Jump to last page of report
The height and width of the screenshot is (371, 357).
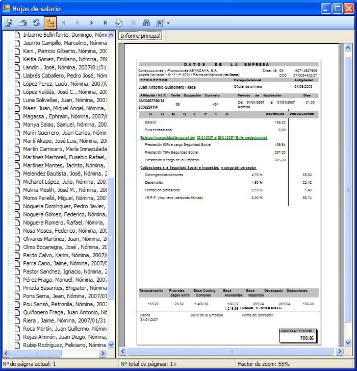(105, 23)
